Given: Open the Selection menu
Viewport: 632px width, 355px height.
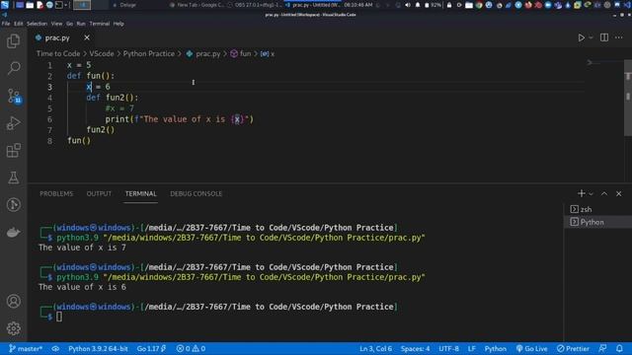Looking at the screenshot, I should tap(38, 24).
